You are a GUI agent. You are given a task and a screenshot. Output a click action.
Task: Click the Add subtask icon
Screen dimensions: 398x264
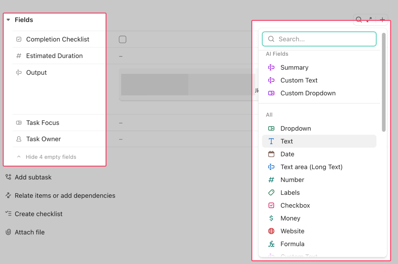(x=8, y=177)
